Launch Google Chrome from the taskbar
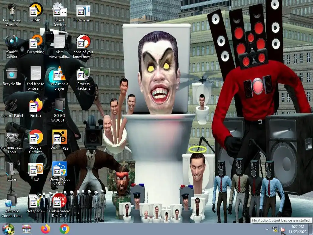Image resolution: width=313 pixels, height=235 pixels. point(64,229)
